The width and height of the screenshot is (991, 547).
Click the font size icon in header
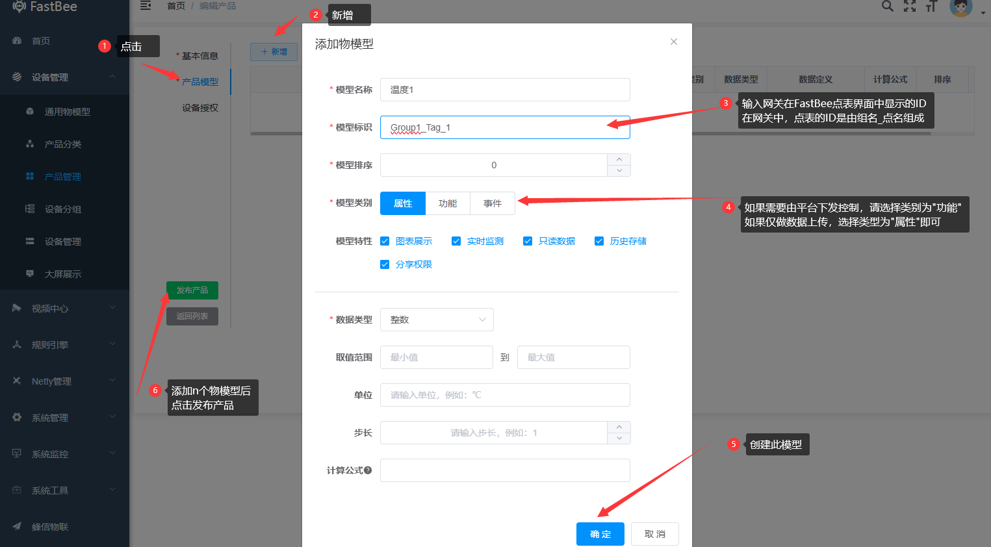click(932, 6)
